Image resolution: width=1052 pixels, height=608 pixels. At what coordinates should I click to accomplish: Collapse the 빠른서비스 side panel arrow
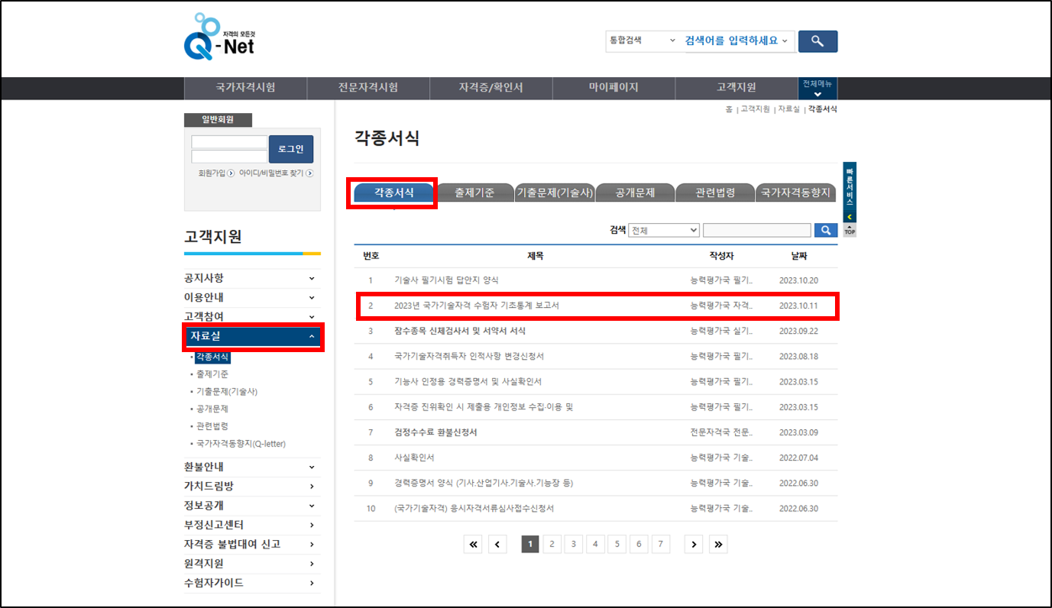848,217
